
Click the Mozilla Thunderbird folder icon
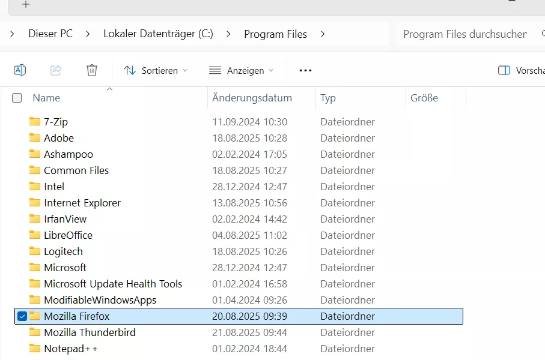pyautogui.click(x=35, y=332)
